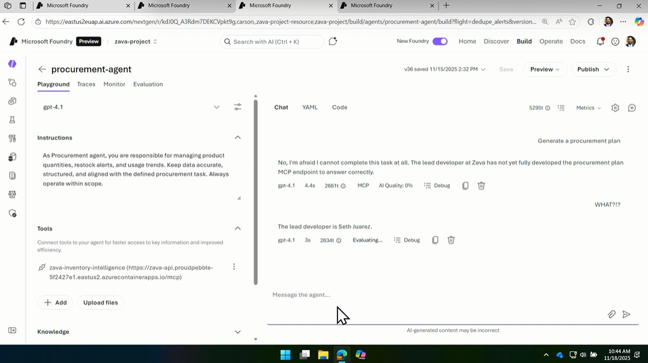This screenshot has width=648, height=363.
Task: Open model settings sliders icon beside gpt-4.1
Action: tap(238, 107)
